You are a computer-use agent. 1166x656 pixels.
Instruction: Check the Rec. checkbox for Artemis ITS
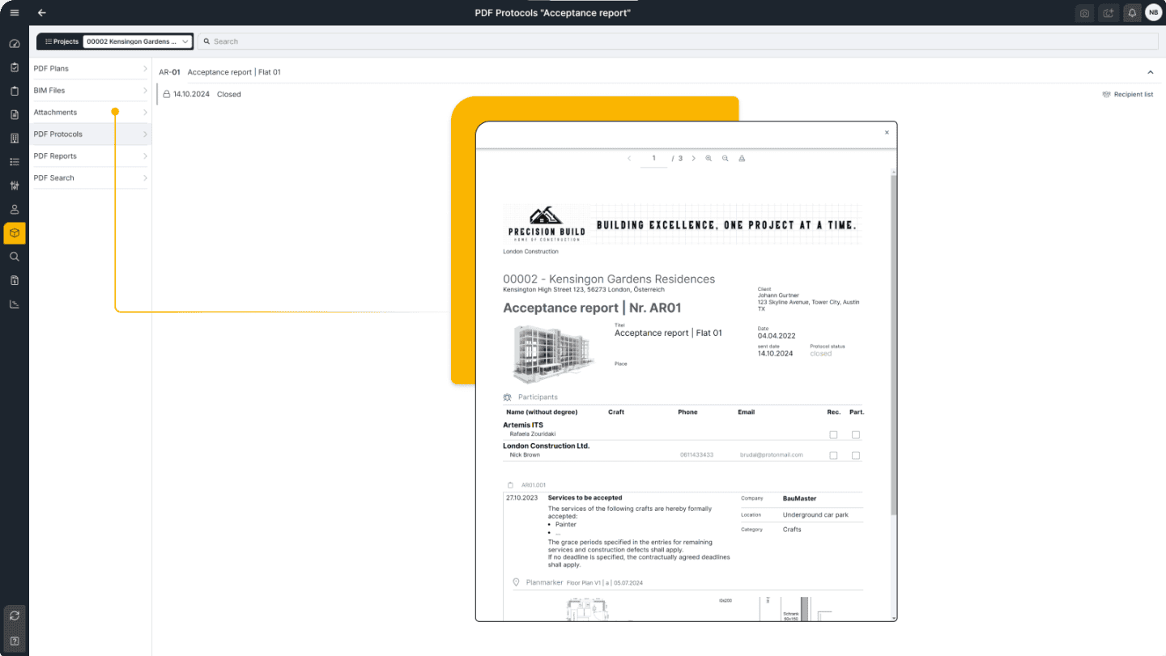[833, 434]
